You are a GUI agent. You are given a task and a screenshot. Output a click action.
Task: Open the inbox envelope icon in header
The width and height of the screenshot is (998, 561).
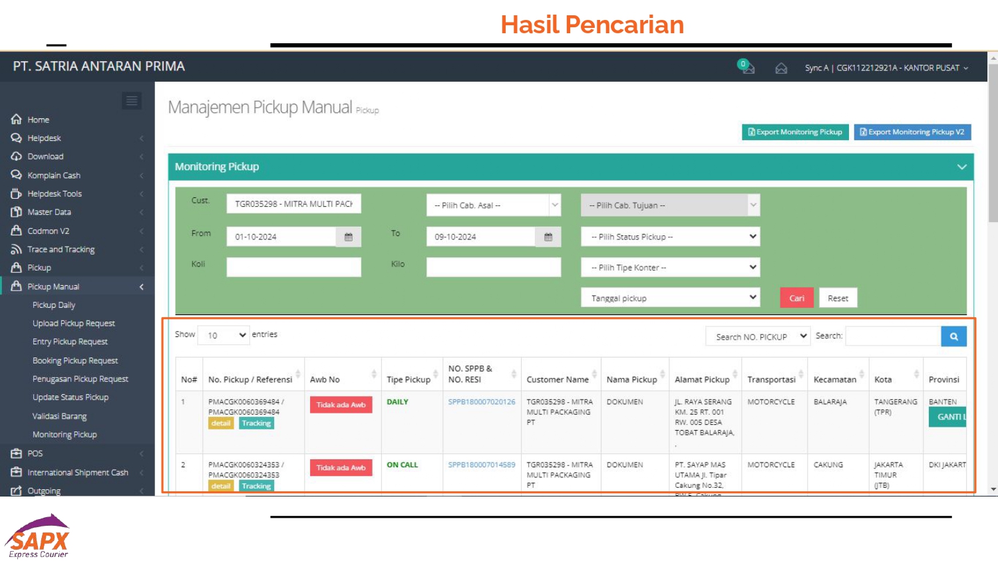click(781, 68)
